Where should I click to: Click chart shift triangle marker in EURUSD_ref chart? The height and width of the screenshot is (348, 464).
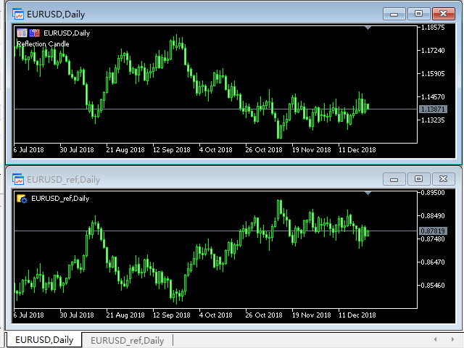tap(368, 194)
